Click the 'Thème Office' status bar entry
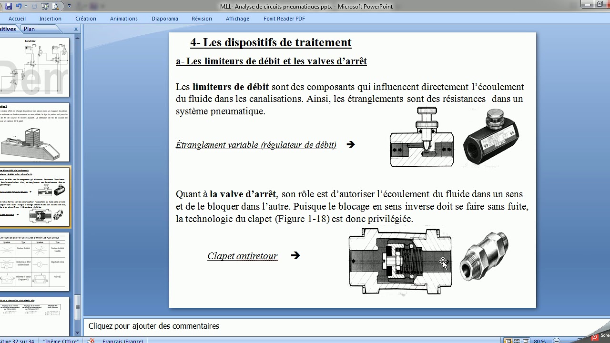Viewport: 610px width, 343px height. [x=61, y=341]
